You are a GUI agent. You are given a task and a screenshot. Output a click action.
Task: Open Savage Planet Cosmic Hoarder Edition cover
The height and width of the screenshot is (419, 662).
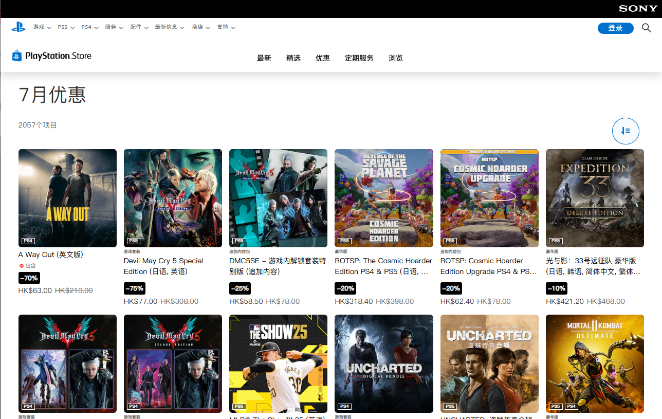pyautogui.click(x=384, y=198)
